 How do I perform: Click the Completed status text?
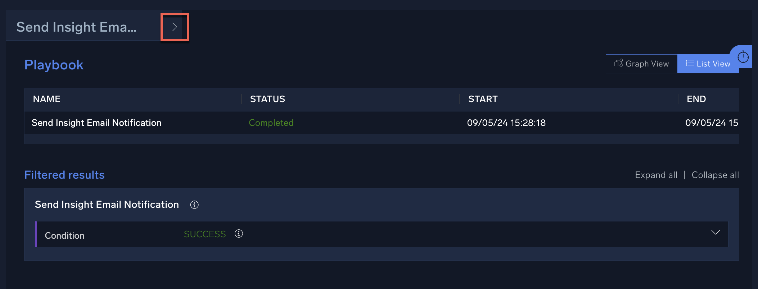(271, 123)
